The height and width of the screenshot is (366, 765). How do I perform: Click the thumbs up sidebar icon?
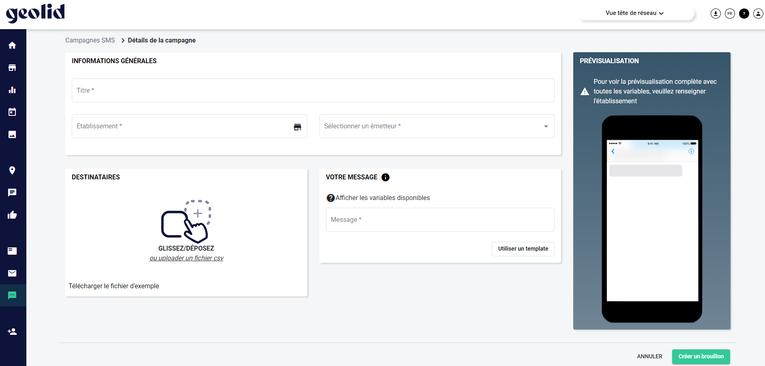pyautogui.click(x=12, y=215)
